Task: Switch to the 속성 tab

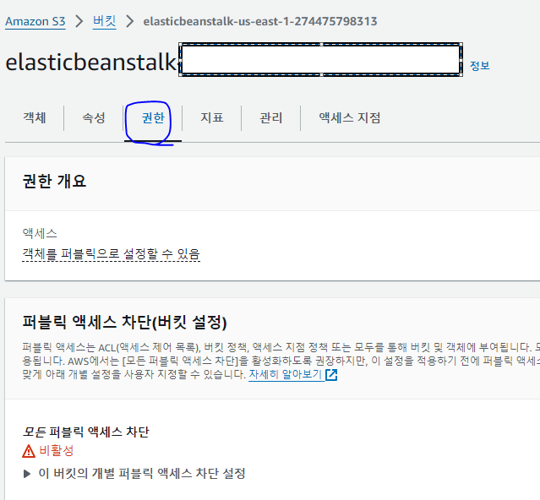Action: pos(94,117)
